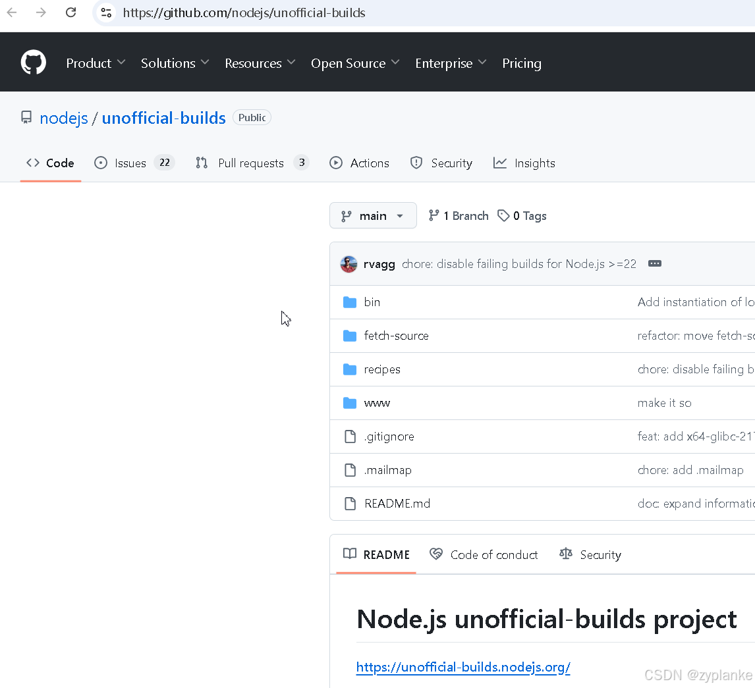Open the .gitignore file
Image resolution: width=755 pixels, height=688 pixels.
pyautogui.click(x=389, y=437)
